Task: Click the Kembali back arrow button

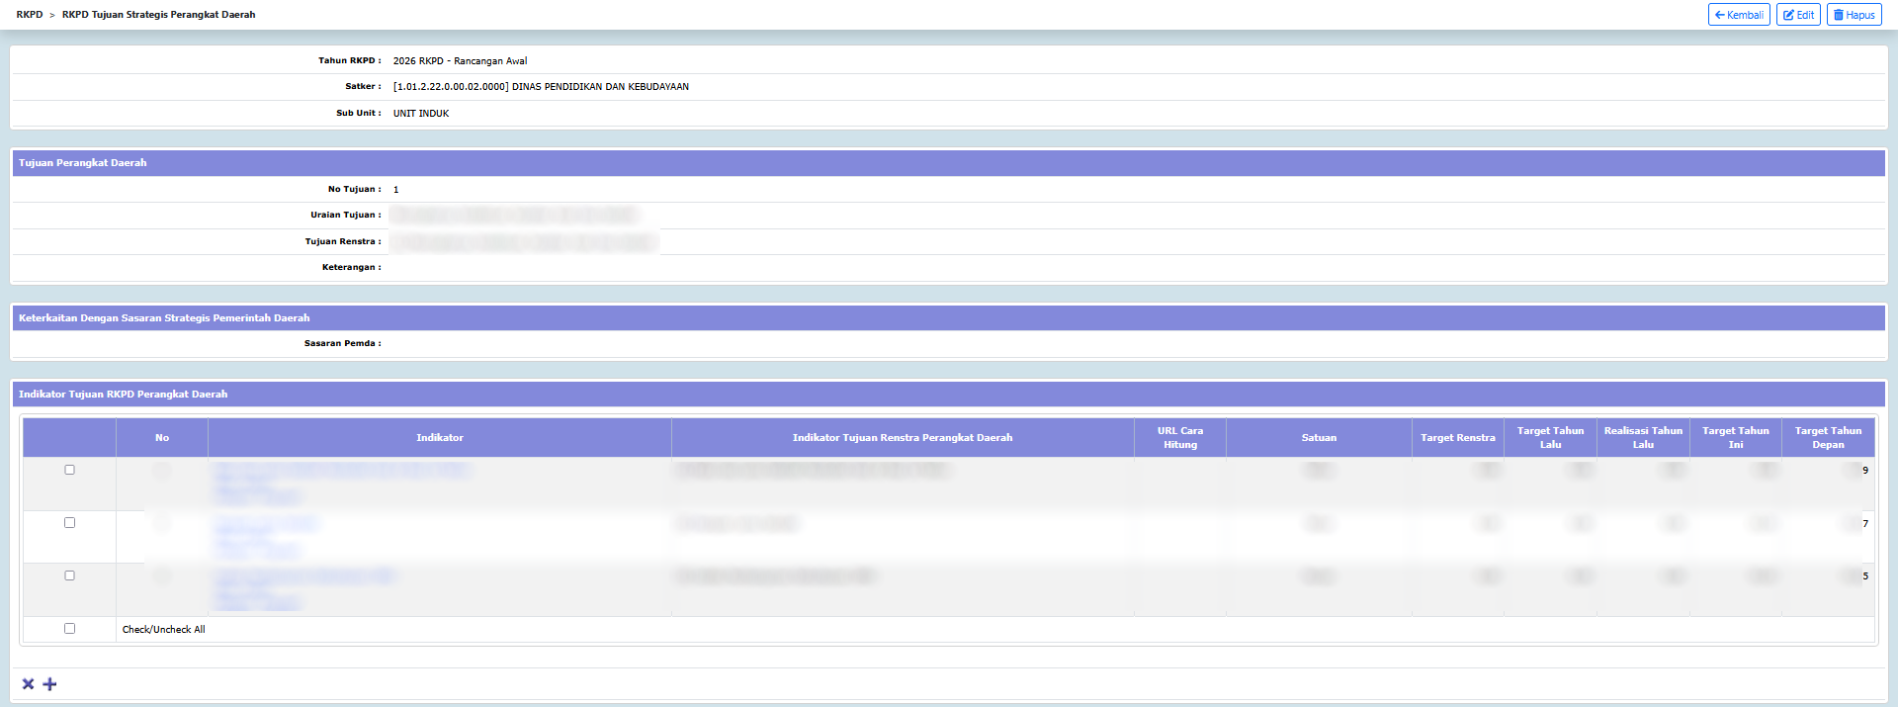Action: tap(1738, 15)
